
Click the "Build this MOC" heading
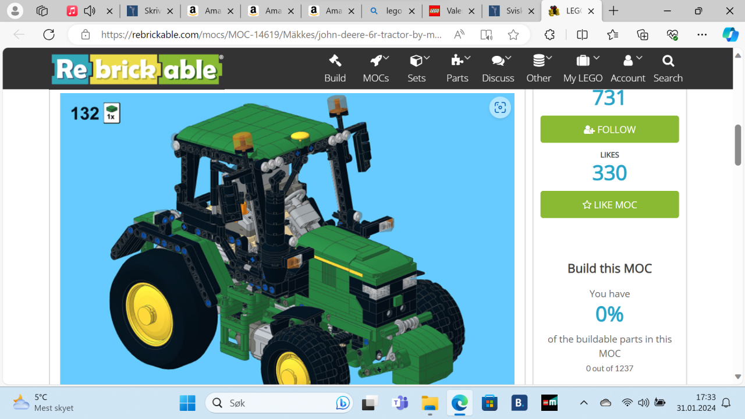pos(609,268)
